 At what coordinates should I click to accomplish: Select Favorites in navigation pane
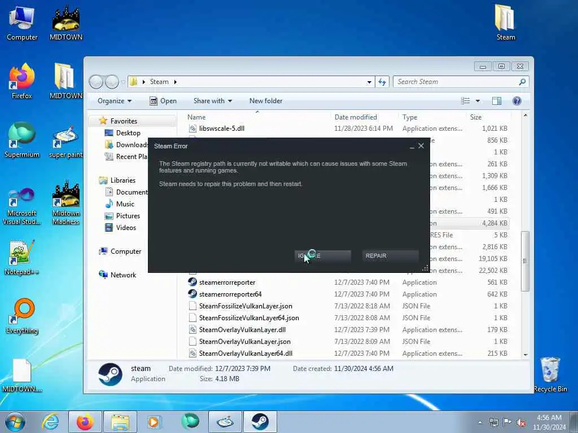point(124,121)
